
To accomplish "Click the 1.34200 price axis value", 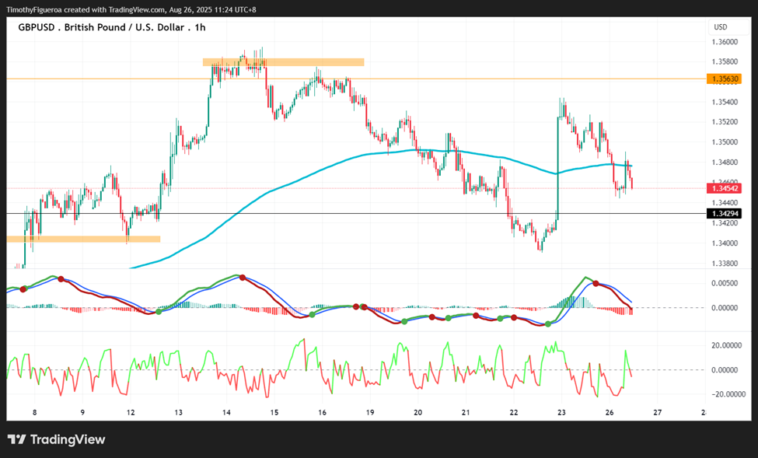I will pos(725,223).
